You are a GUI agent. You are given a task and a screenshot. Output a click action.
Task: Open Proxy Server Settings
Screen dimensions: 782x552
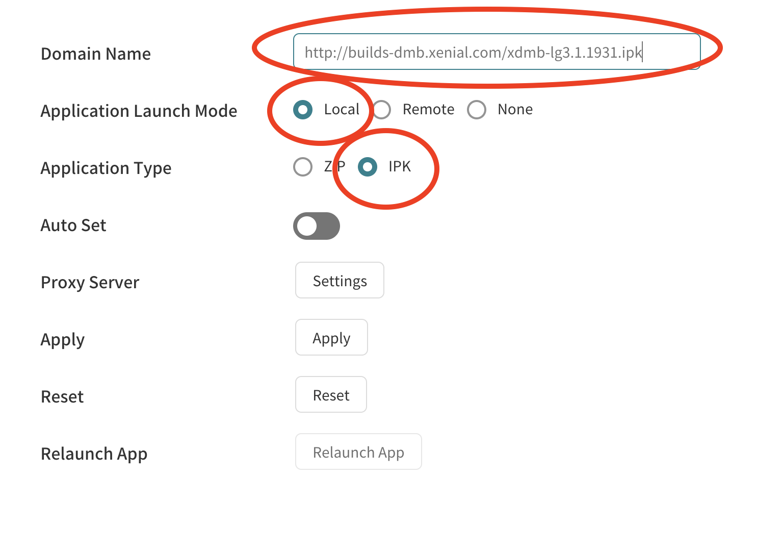click(x=340, y=281)
